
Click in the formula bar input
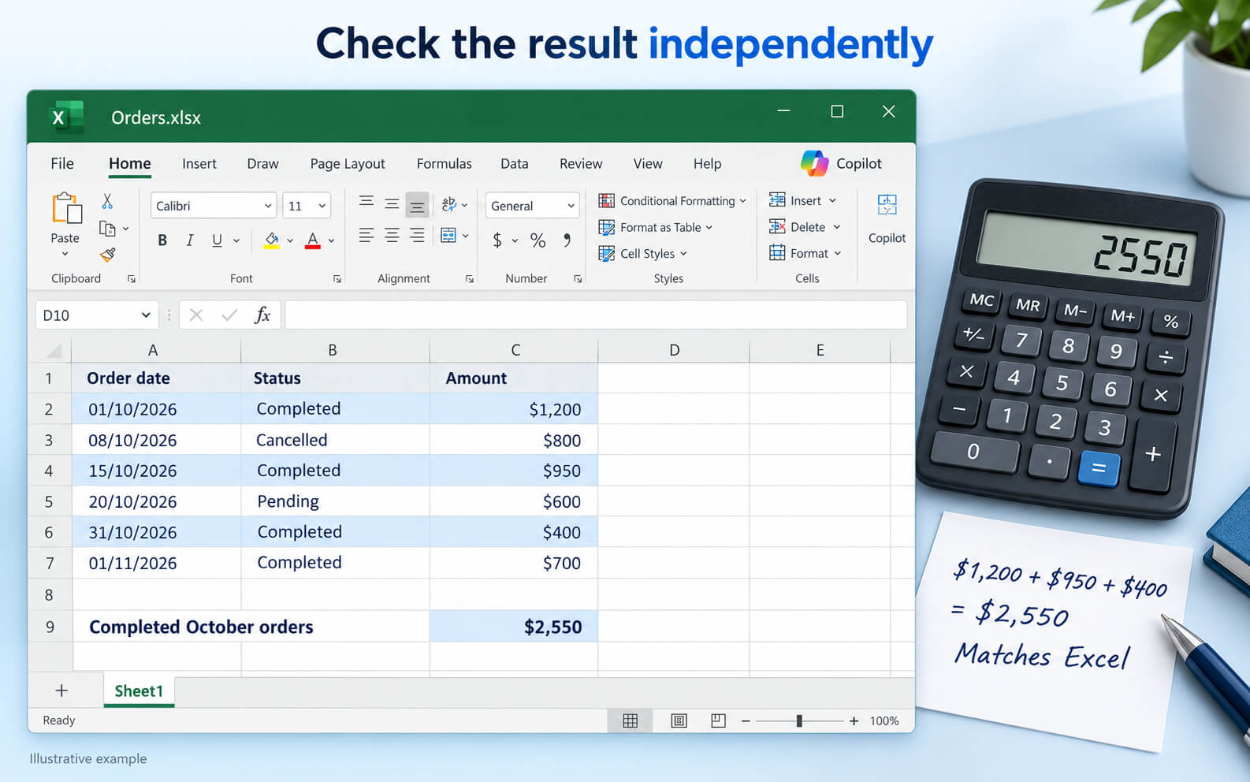coord(596,315)
